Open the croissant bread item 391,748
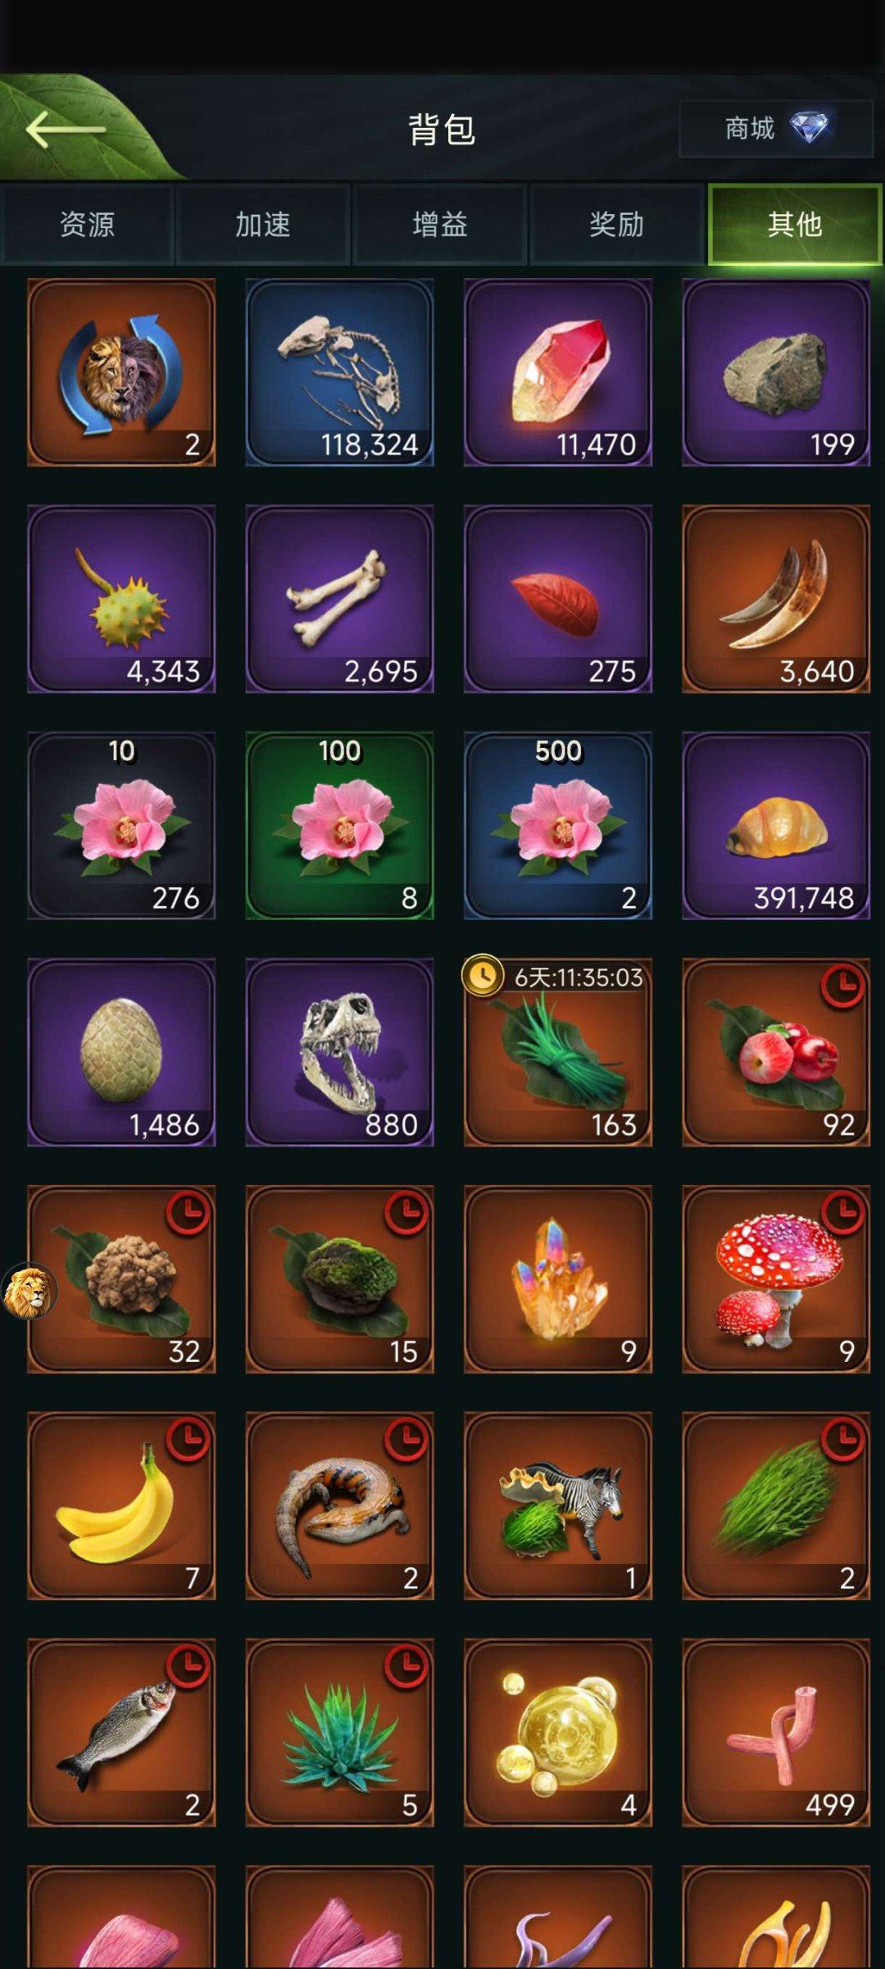 coord(776,826)
